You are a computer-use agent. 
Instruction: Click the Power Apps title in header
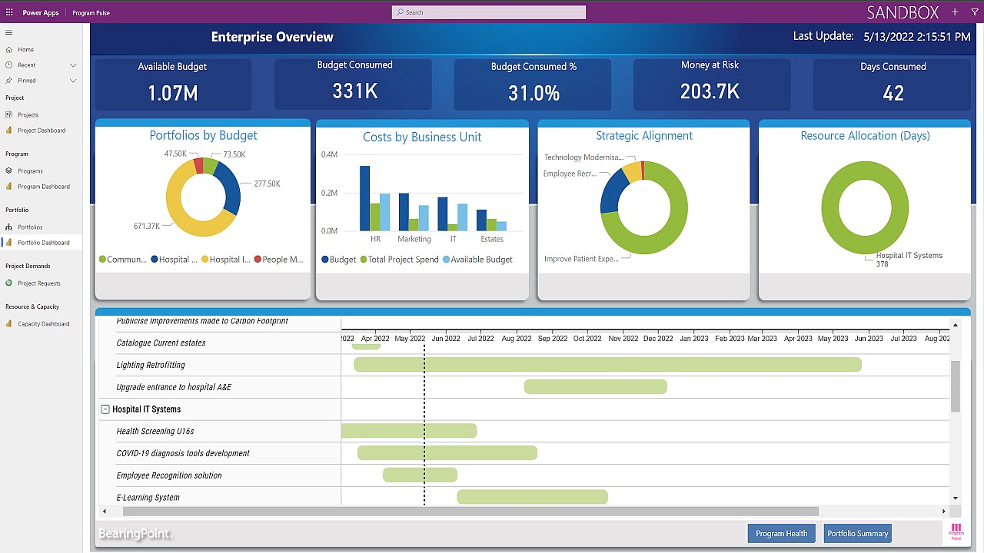tap(40, 13)
